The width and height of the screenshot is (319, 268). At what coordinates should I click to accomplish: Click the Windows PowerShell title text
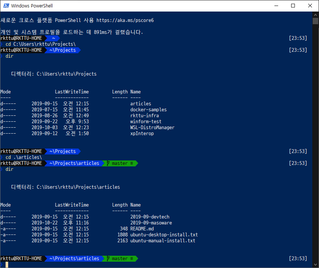32,6
